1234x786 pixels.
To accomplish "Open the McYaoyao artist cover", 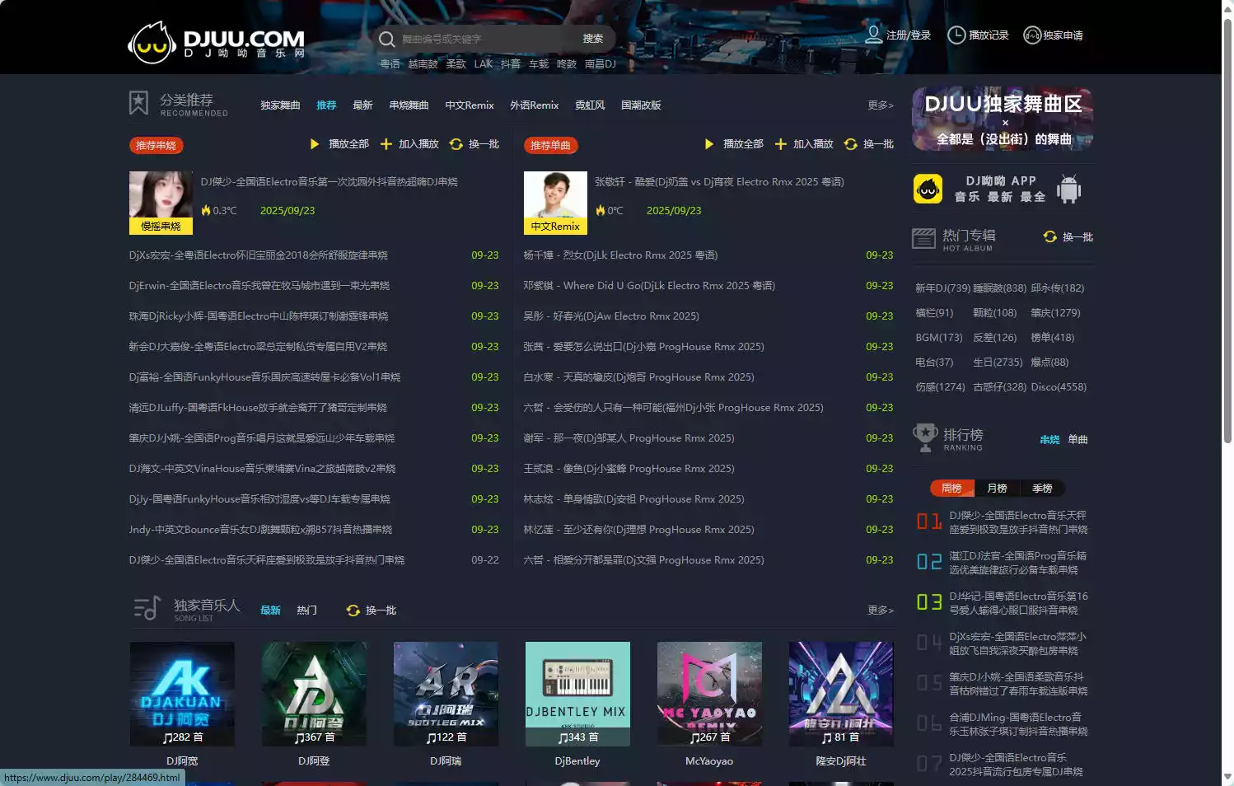I will [709, 695].
